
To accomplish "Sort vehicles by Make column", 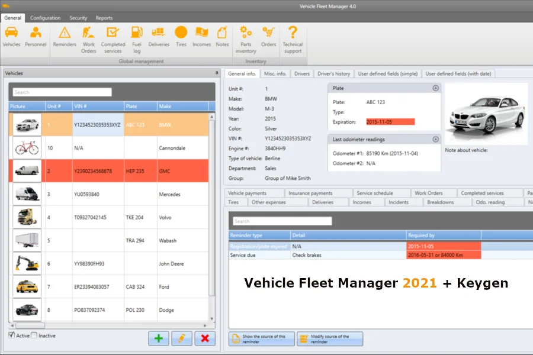I will click(x=183, y=106).
